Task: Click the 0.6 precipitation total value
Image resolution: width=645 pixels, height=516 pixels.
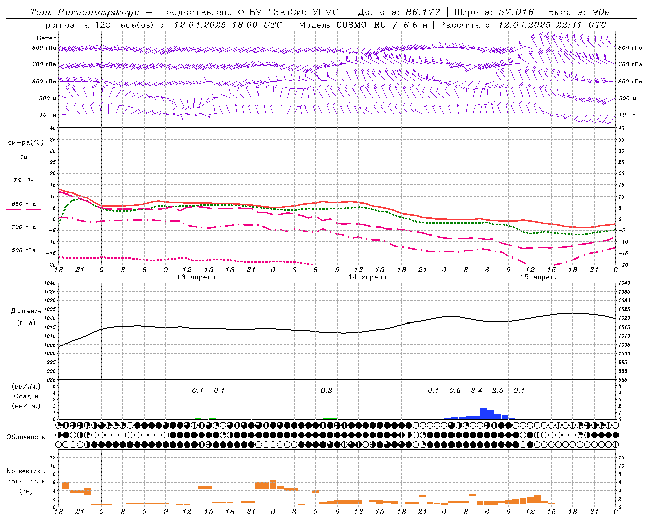Action: point(455,391)
